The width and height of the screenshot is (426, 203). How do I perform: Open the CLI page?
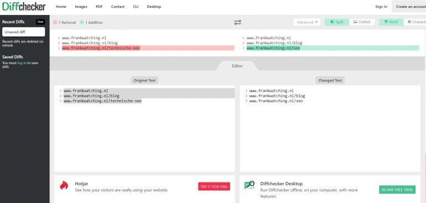click(x=136, y=7)
